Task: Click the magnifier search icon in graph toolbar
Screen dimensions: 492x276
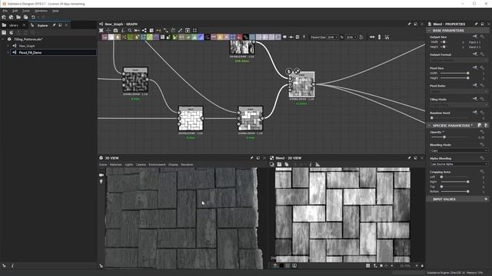Action: pyautogui.click(x=130, y=31)
